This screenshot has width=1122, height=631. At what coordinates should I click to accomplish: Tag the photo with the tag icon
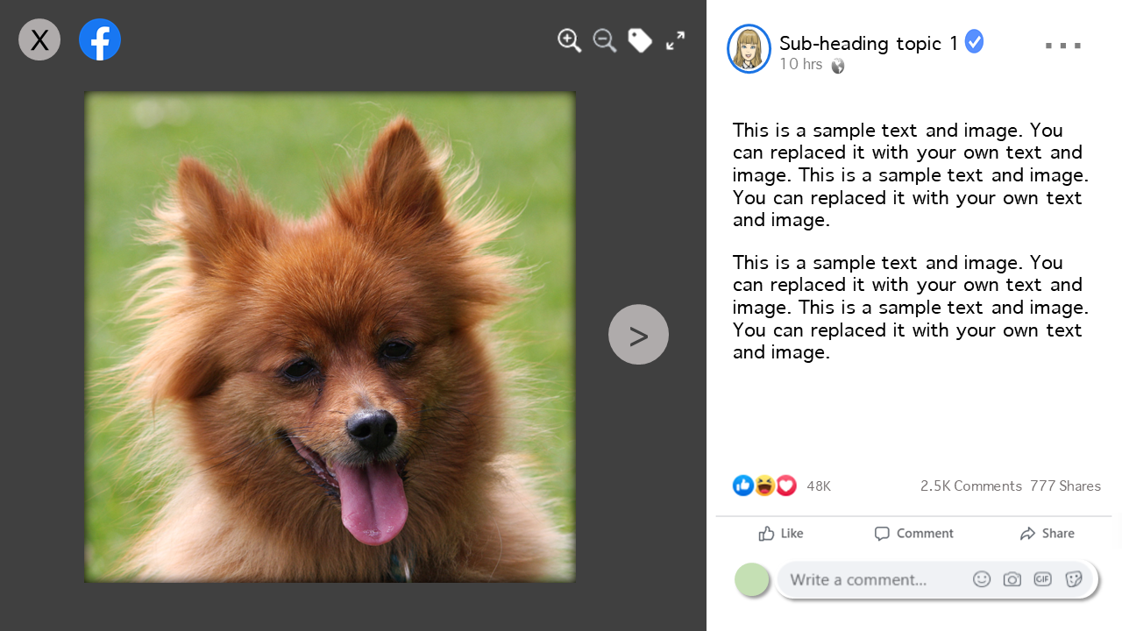click(x=640, y=40)
